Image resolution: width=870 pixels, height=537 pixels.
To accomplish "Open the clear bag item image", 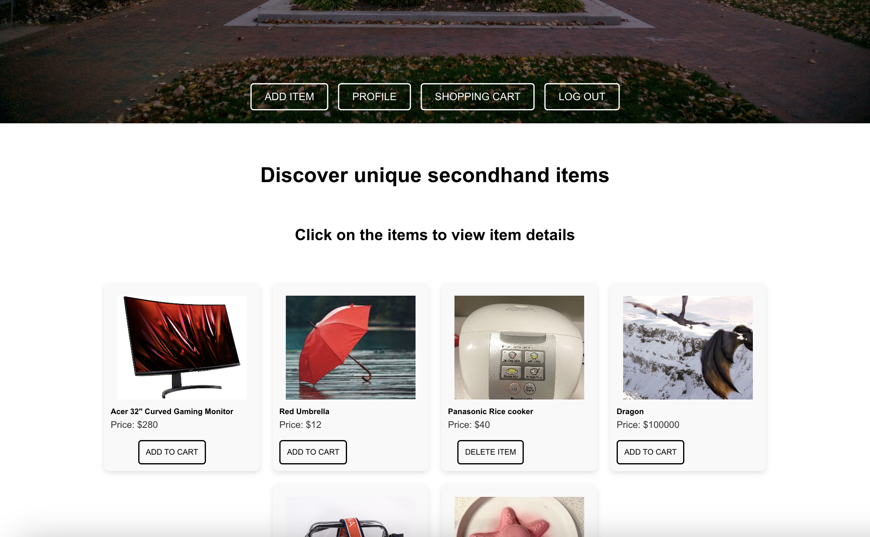I will (x=351, y=517).
